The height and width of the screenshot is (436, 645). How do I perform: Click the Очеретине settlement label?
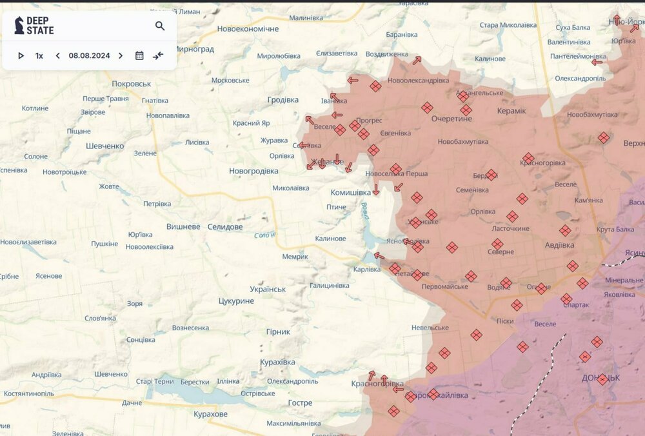(x=451, y=119)
